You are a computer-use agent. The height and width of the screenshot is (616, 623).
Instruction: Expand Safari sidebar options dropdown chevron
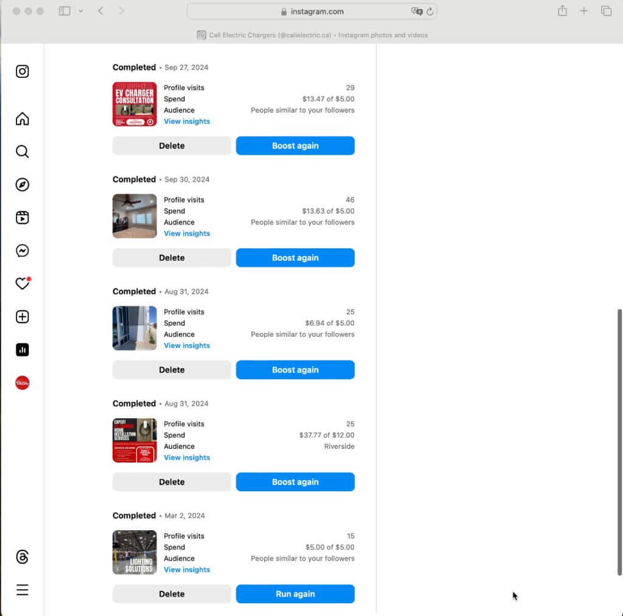click(80, 12)
